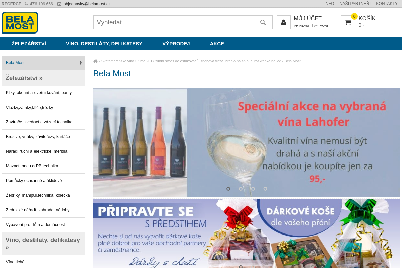Click RECEPCE link in top bar
The image size is (402, 268).
pyautogui.click(x=11, y=4)
